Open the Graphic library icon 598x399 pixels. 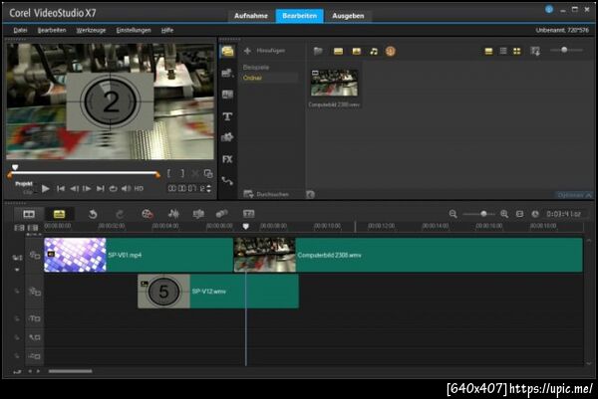click(x=227, y=137)
